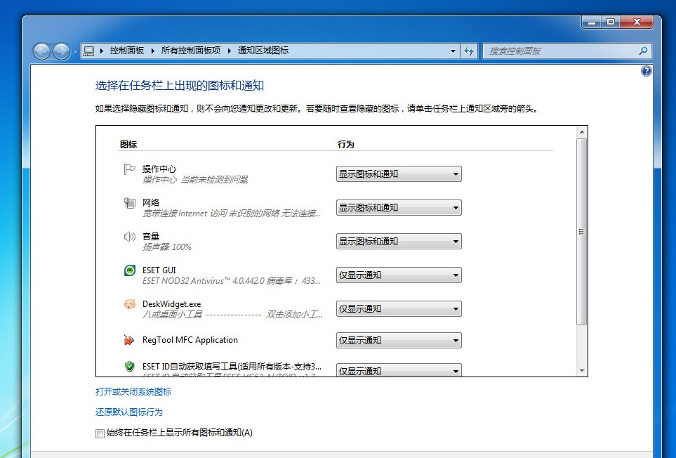This screenshot has width=676, height=458.
Task: Open behavior dropdown for ESET GUI
Action: pyautogui.click(x=399, y=275)
